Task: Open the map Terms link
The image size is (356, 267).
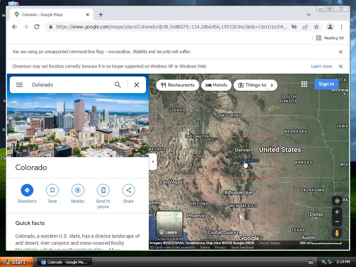Action: [204, 248]
